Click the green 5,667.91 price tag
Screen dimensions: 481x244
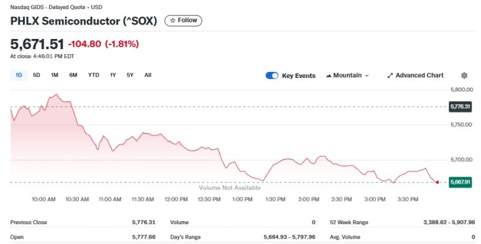pyautogui.click(x=460, y=182)
